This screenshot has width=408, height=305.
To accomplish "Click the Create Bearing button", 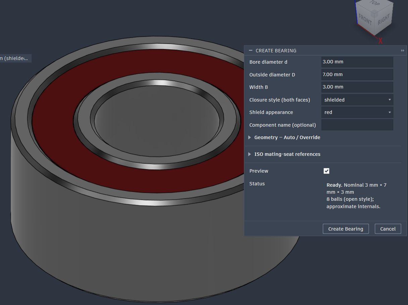I will pyautogui.click(x=346, y=229).
